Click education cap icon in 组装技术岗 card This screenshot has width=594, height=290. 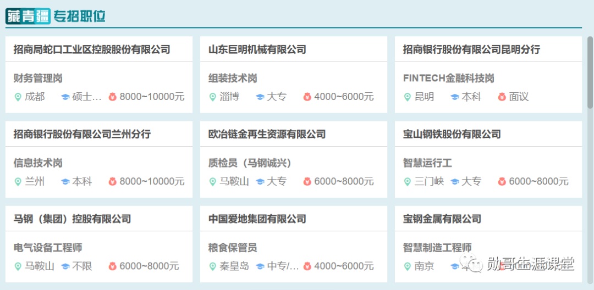pyautogui.click(x=260, y=97)
